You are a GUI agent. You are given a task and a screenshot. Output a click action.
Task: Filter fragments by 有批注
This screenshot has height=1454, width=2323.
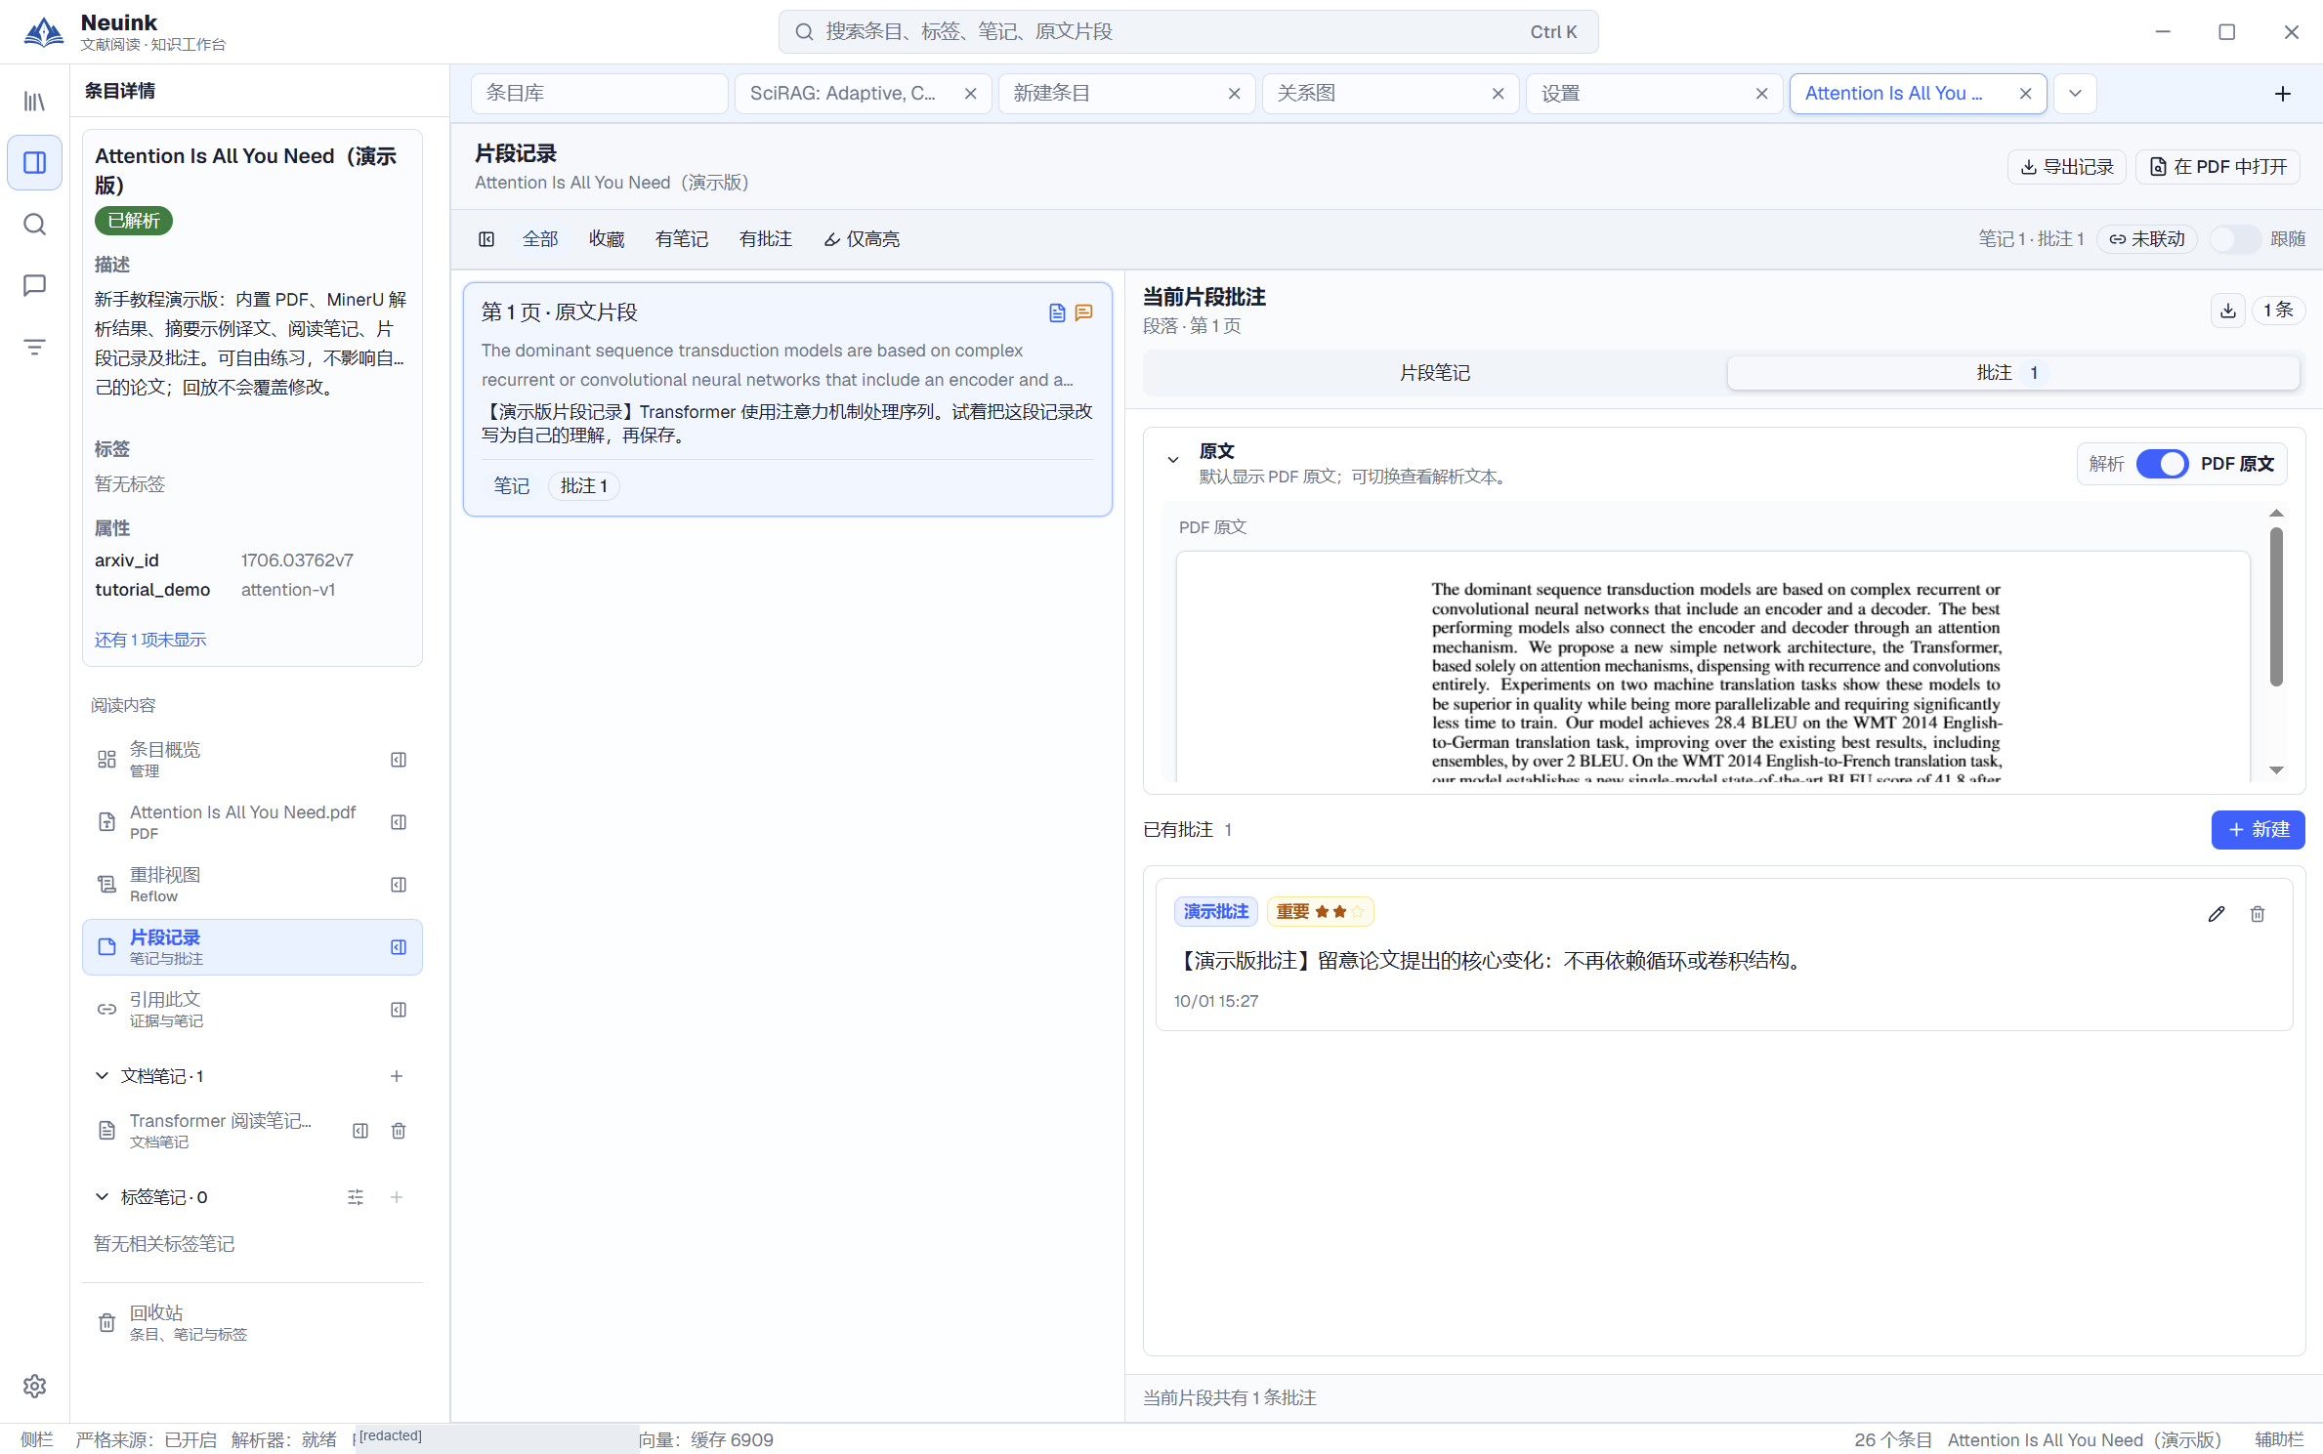coord(766,239)
